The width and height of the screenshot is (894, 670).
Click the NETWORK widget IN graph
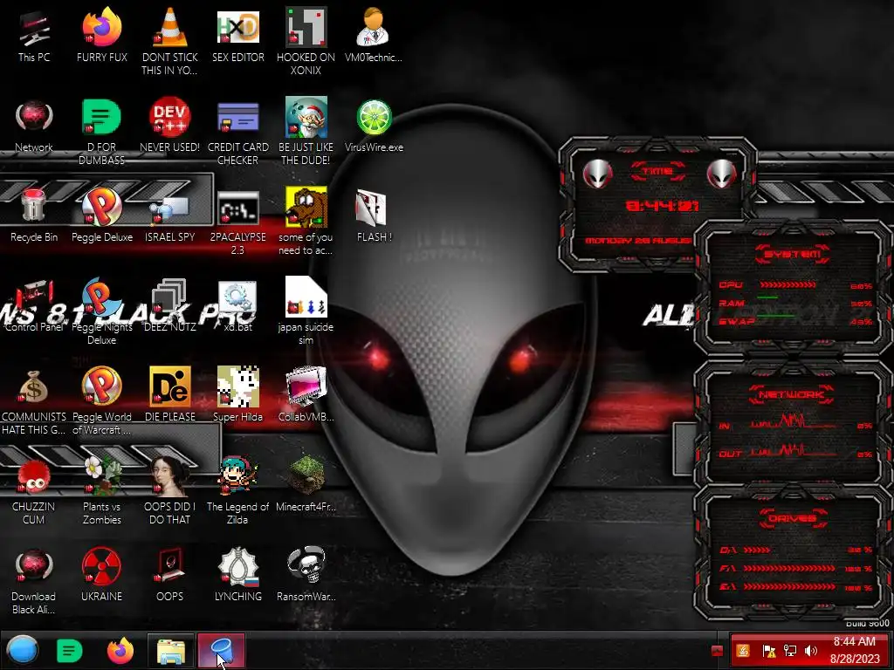791,421
